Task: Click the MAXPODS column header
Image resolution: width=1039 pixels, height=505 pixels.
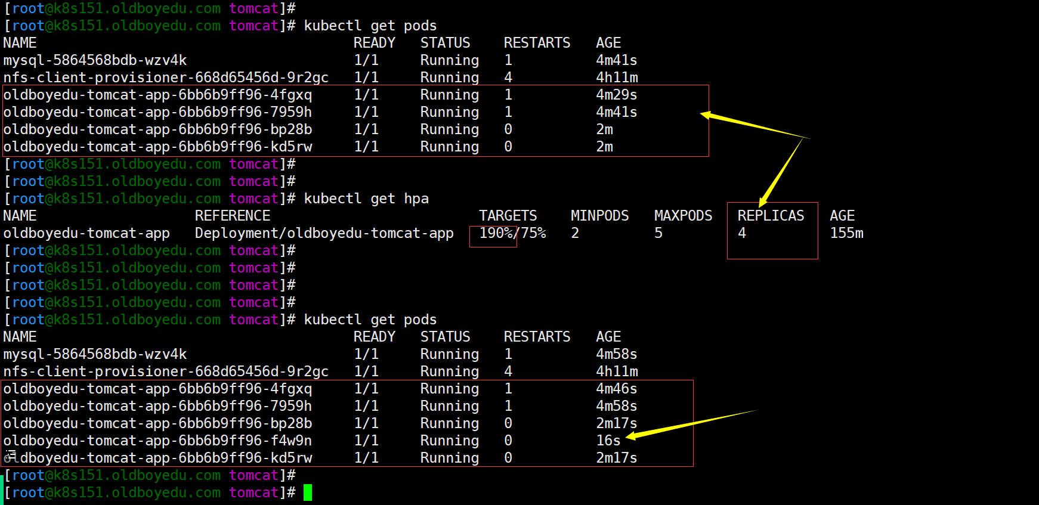Action: (x=683, y=216)
